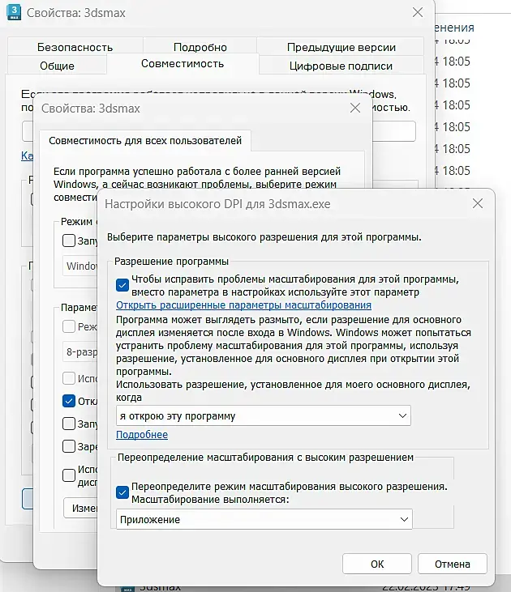Open the 'Windo...' compatibility mode dropdown
The width and height of the screenshot is (511, 592).
(x=81, y=266)
